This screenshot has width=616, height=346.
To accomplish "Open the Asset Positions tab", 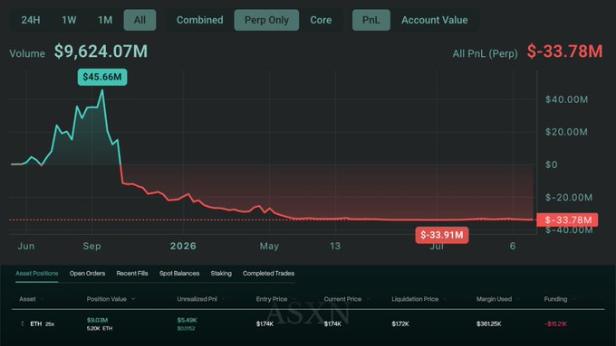I will [37, 273].
